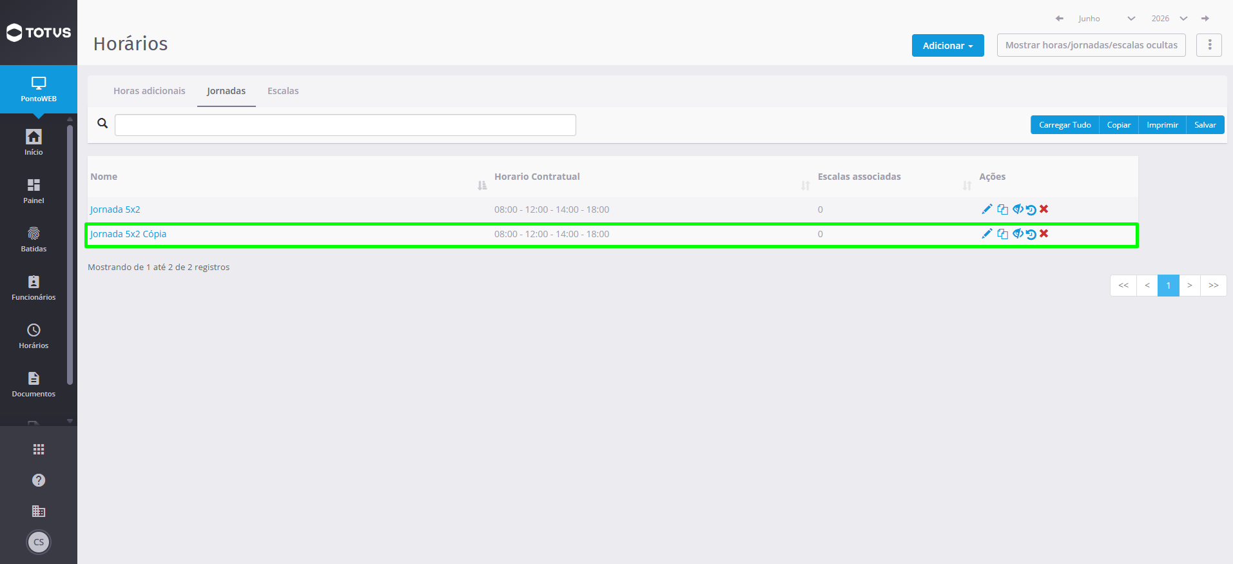This screenshot has width=1233, height=564.
Task: Click the company building icon
Action: (39, 511)
